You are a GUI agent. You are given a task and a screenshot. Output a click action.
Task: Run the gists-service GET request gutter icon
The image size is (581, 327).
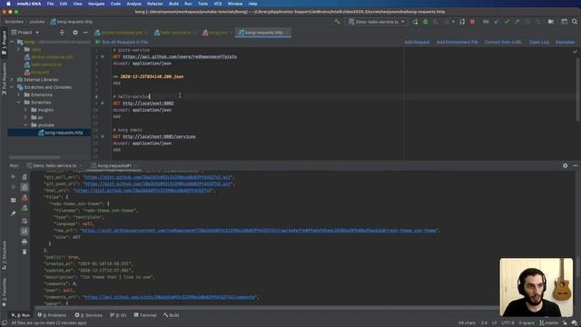pos(103,56)
